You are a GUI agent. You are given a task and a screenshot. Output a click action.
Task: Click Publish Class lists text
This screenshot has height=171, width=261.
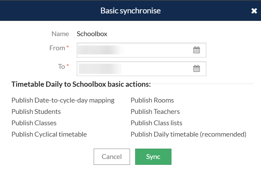click(x=156, y=123)
